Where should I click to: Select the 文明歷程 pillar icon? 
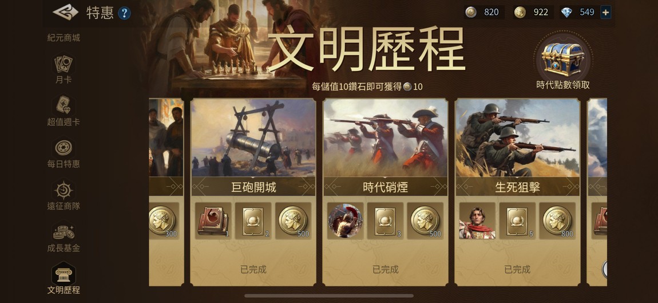click(x=64, y=274)
